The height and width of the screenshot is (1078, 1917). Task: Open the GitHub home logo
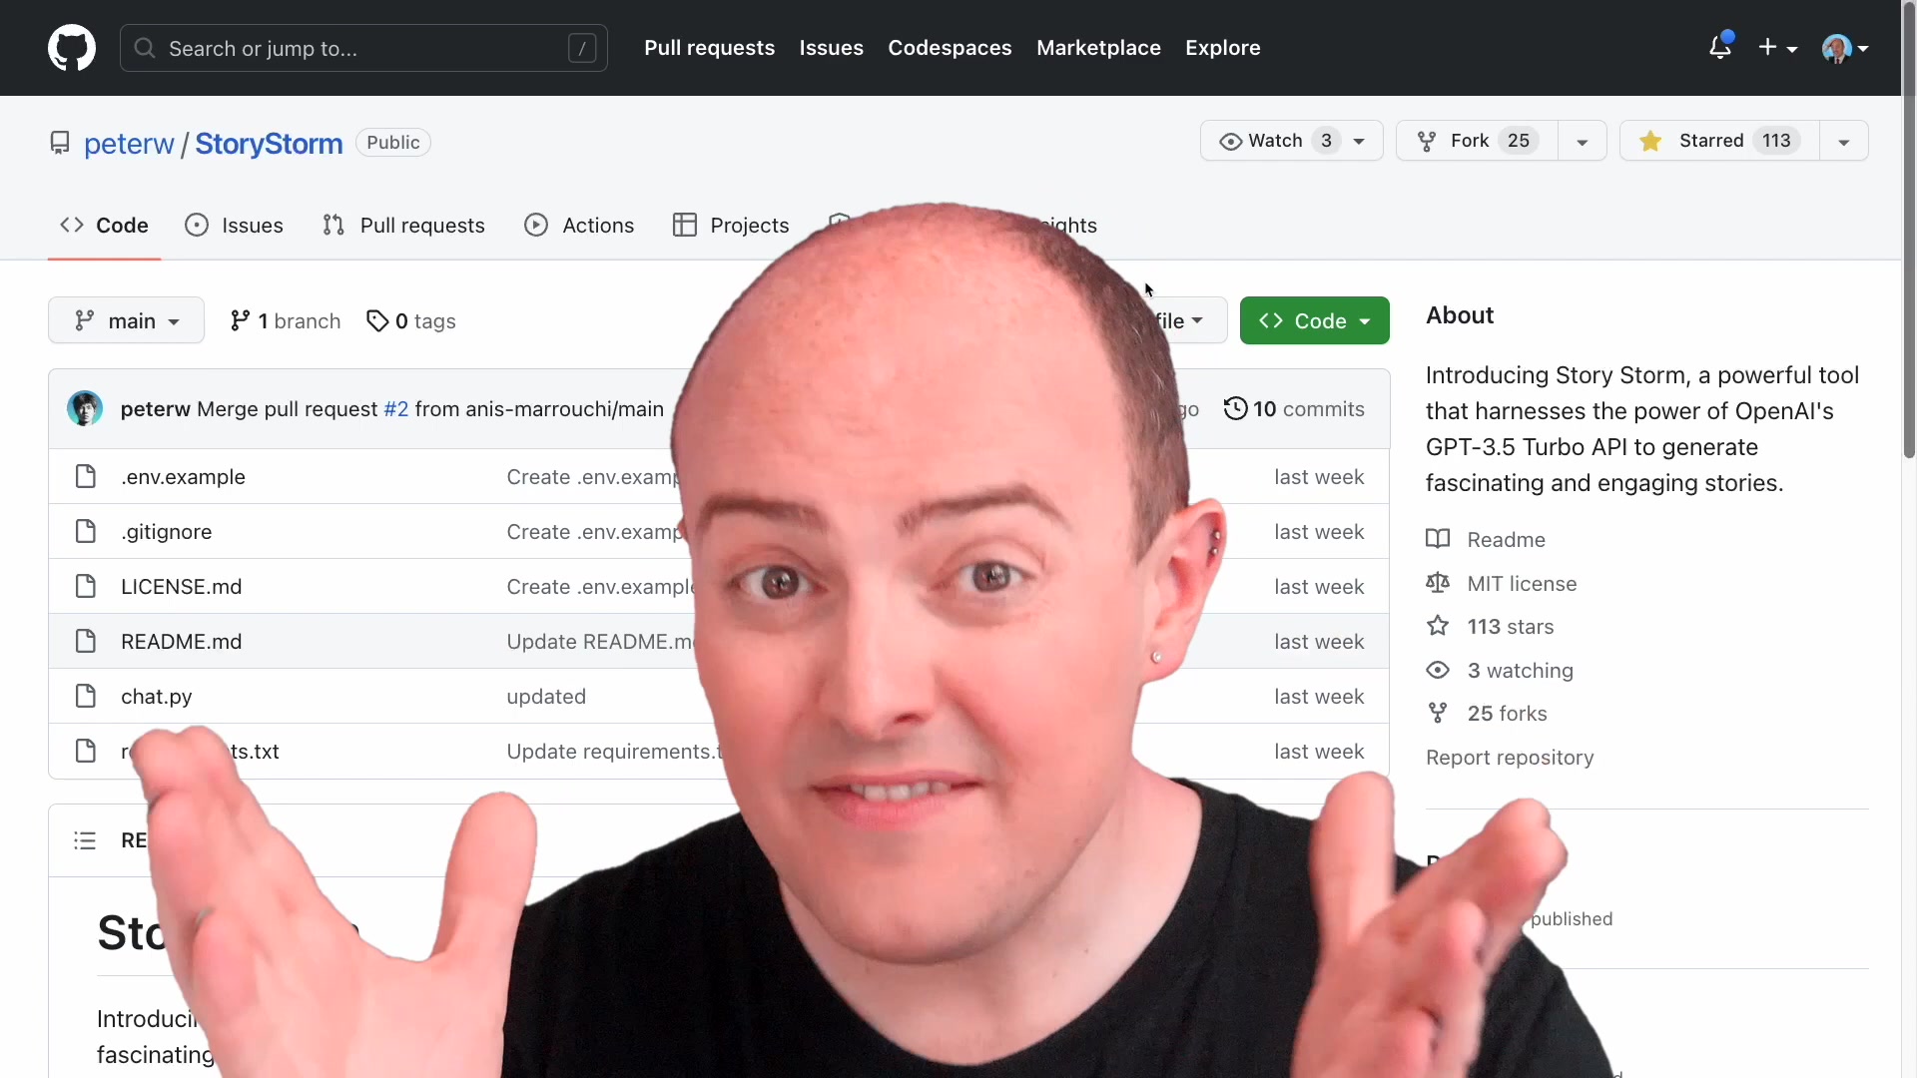72,48
